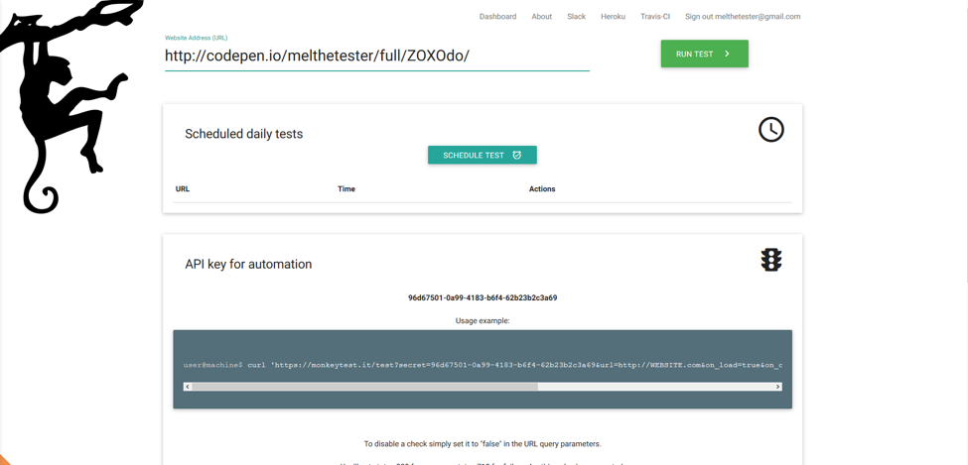
Task: Click the SCHEDULE TEST button
Action: [483, 156]
